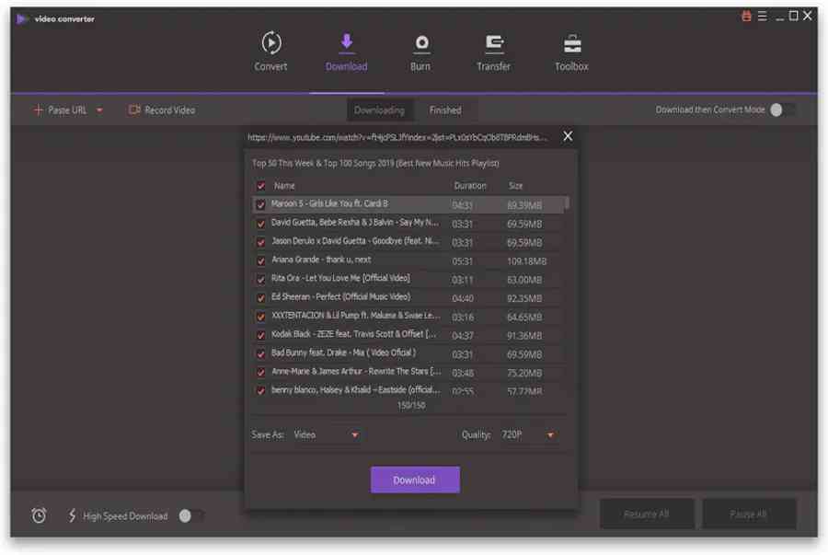Enable Download then Convert Mode switch
This screenshot has height=555, width=828.
coord(781,110)
